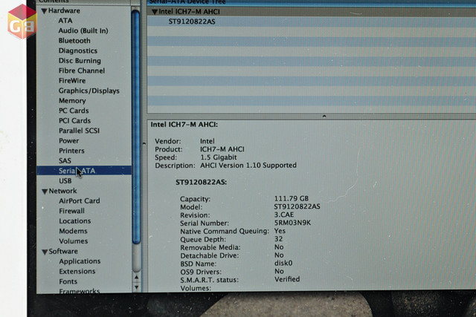This screenshot has width=476, height=317.
Task: Open Graphics/Displays information
Action: (x=89, y=91)
